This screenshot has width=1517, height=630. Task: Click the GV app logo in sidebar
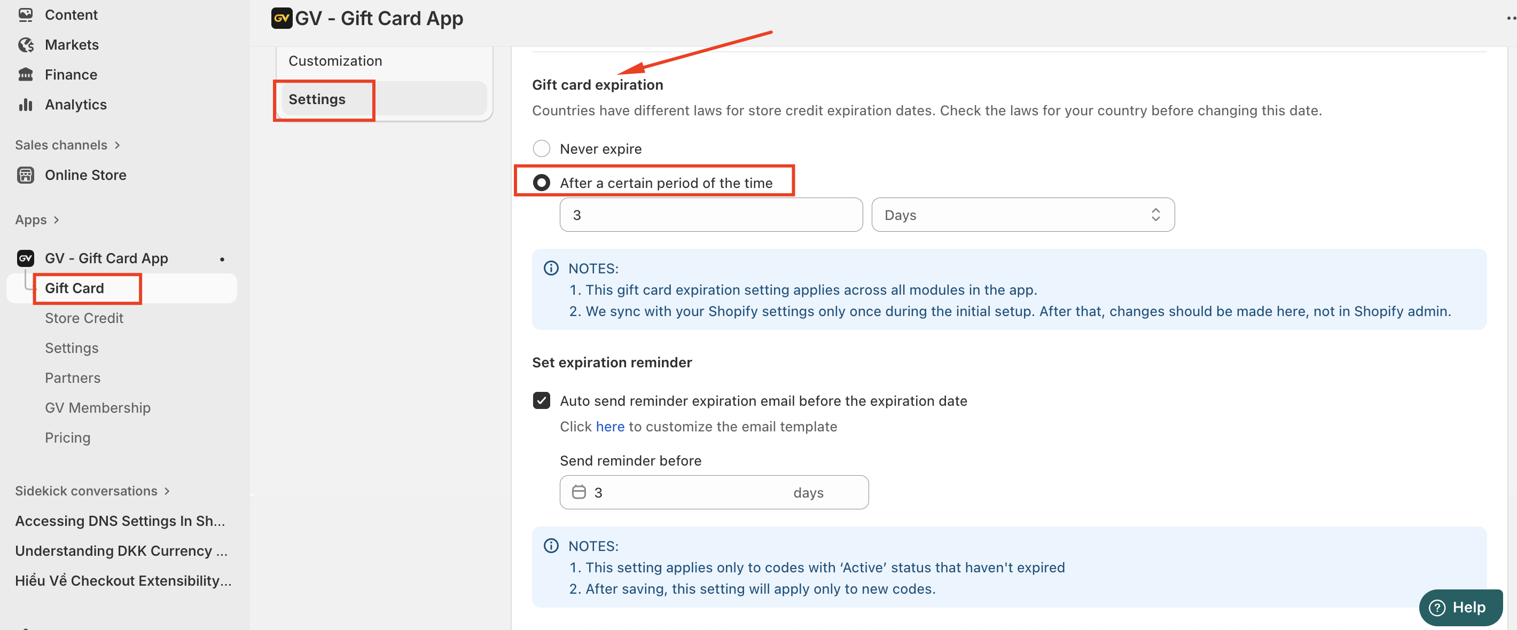pyautogui.click(x=25, y=258)
